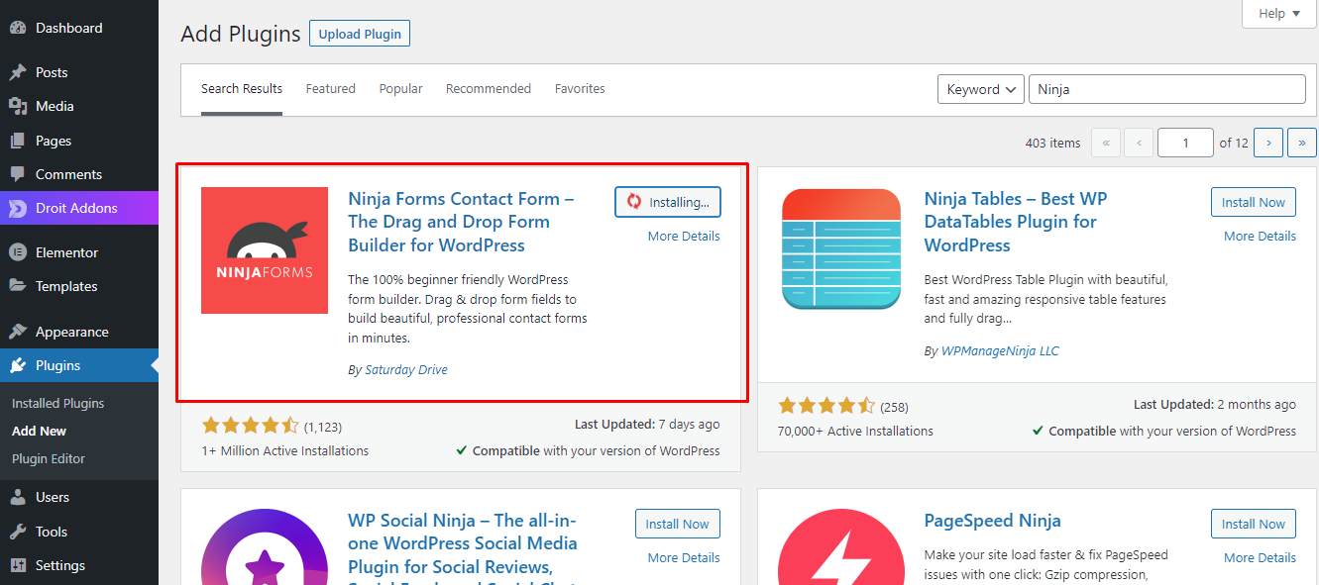Install PageSpeed Ninja plugin now
This screenshot has height=585, width=1319.
point(1254,524)
